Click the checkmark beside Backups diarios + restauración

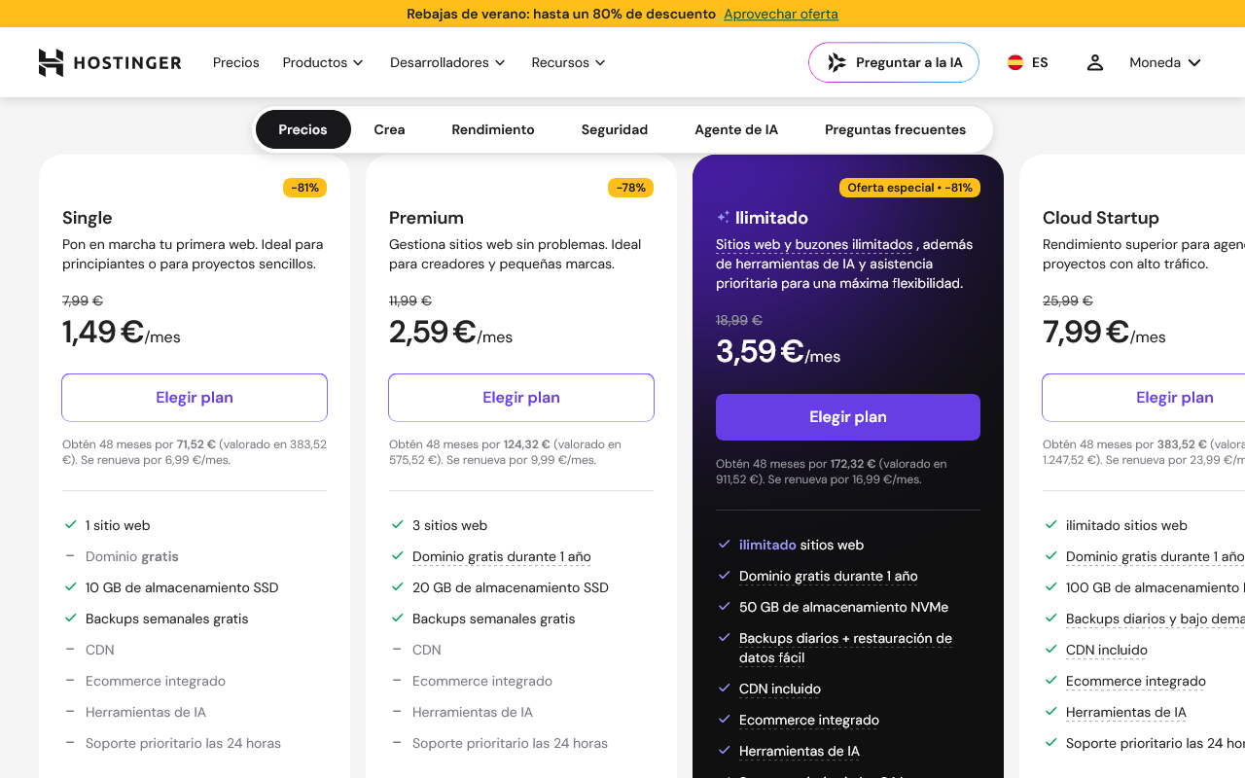coord(724,638)
